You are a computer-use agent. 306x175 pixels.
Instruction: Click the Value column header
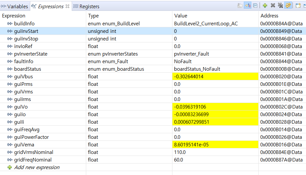181,16
